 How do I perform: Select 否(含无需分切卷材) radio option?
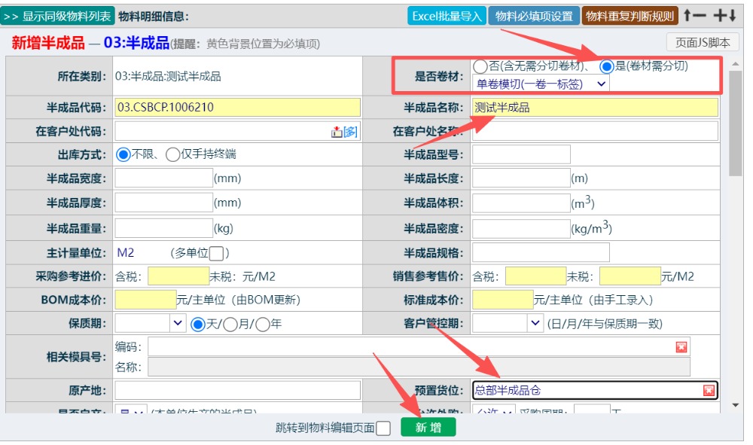(x=480, y=66)
